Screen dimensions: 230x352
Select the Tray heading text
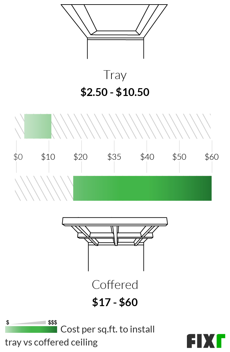pos(115,75)
